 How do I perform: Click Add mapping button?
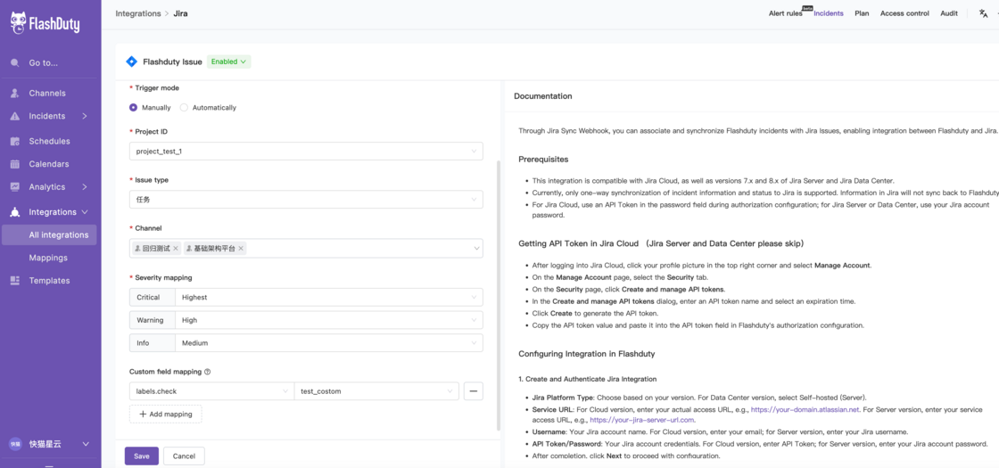[x=166, y=414]
